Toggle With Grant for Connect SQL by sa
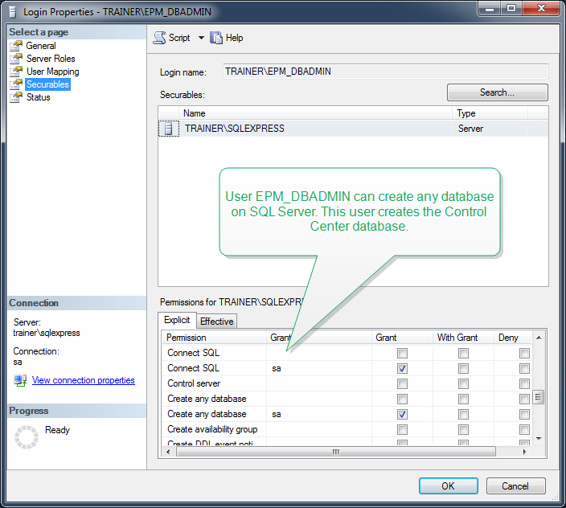Viewport: 566px width, 508px height. coord(463,368)
